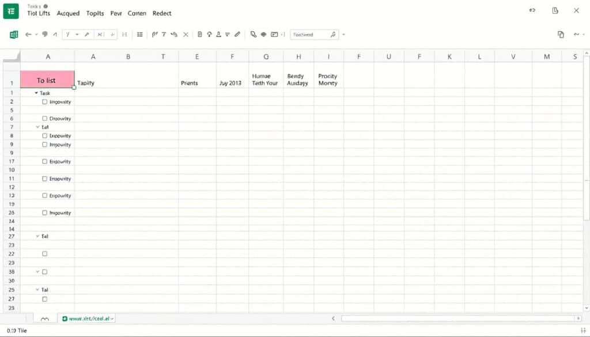Click the vertical scrollbar thumb

pyautogui.click(x=587, y=137)
